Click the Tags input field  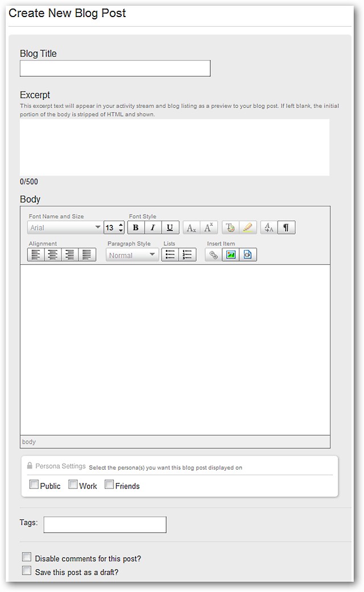(x=105, y=525)
